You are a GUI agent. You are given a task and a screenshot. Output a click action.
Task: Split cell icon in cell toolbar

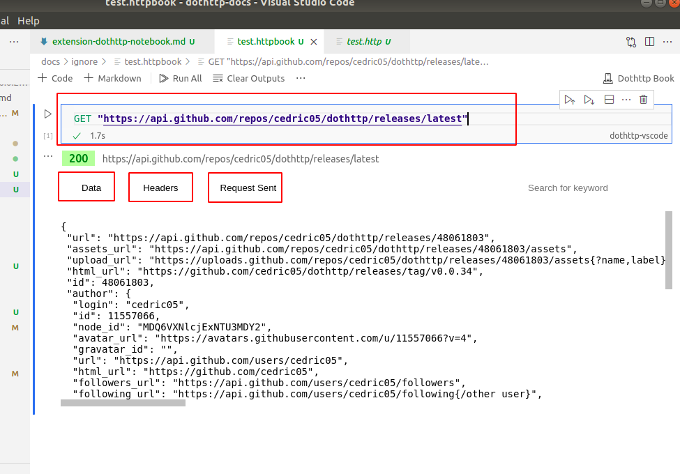click(x=609, y=100)
